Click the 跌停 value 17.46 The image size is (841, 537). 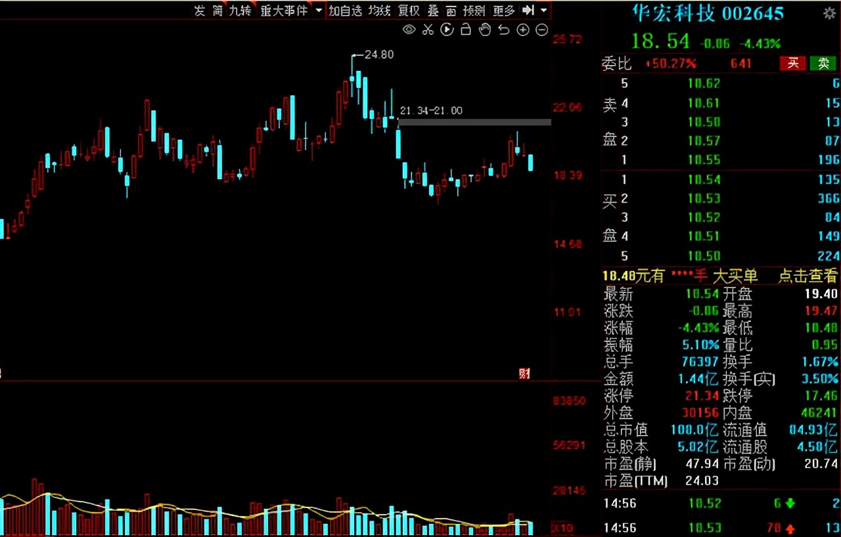pos(822,396)
